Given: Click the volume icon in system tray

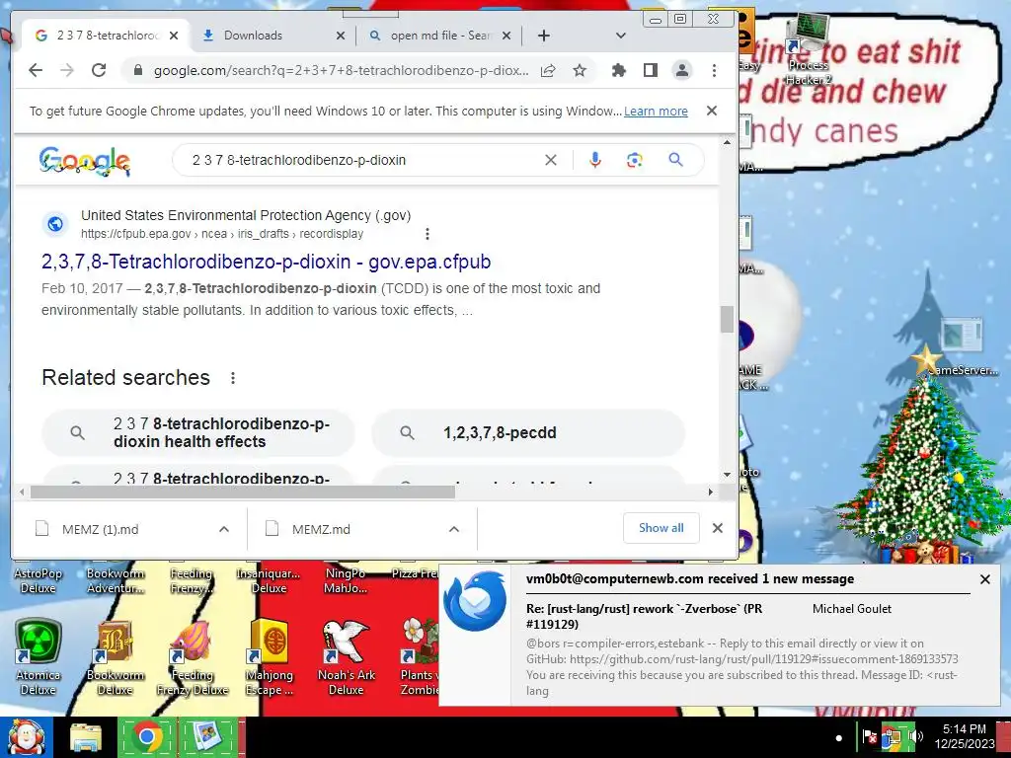Looking at the screenshot, I should (915, 736).
